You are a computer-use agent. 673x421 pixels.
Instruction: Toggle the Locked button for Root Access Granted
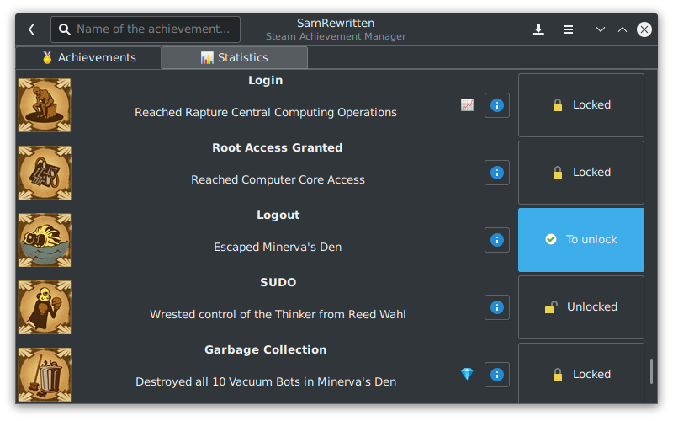point(581,173)
